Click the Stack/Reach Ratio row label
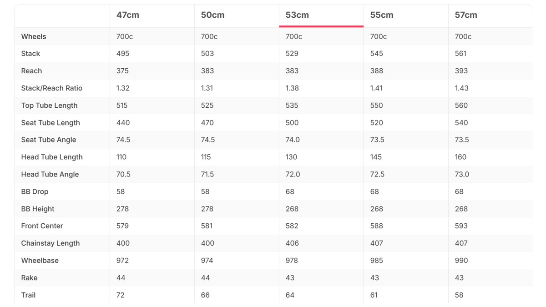This screenshot has height=307, width=546. [x=52, y=88]
